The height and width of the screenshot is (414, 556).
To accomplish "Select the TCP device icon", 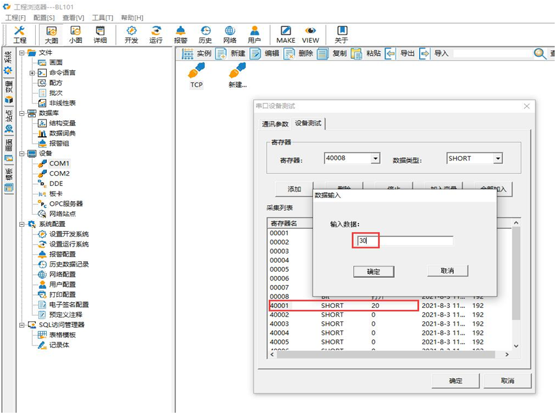I will point(196,75).
